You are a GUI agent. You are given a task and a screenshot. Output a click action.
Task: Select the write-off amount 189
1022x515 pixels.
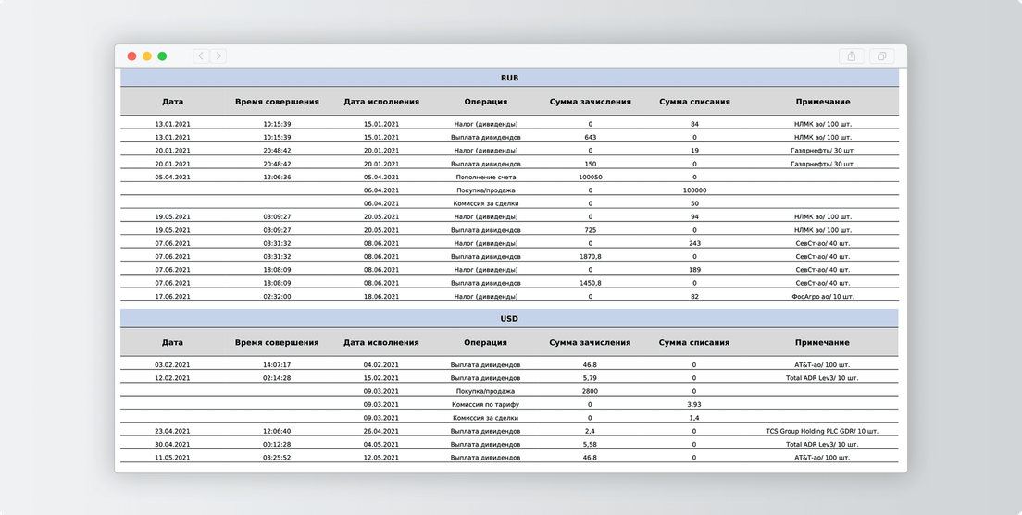695,270
